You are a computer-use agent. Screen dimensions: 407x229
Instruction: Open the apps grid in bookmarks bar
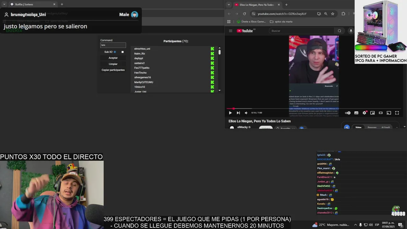pos(229,22)
